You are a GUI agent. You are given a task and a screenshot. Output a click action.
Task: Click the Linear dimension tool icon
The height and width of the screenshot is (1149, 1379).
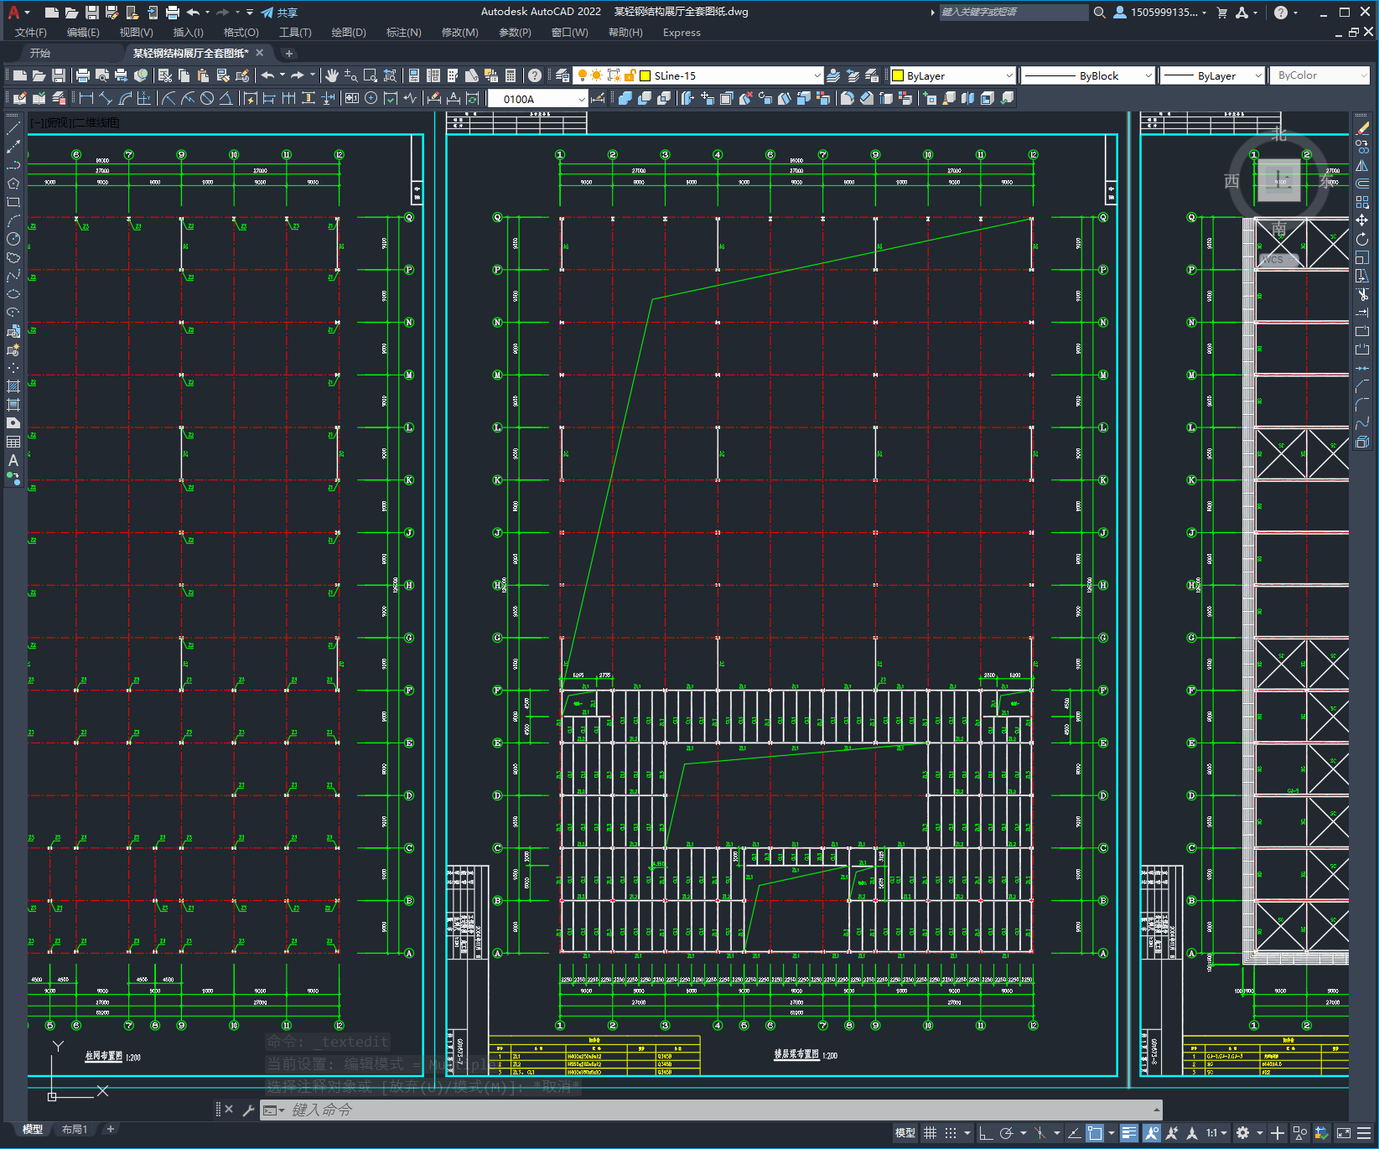coord(86,99)
